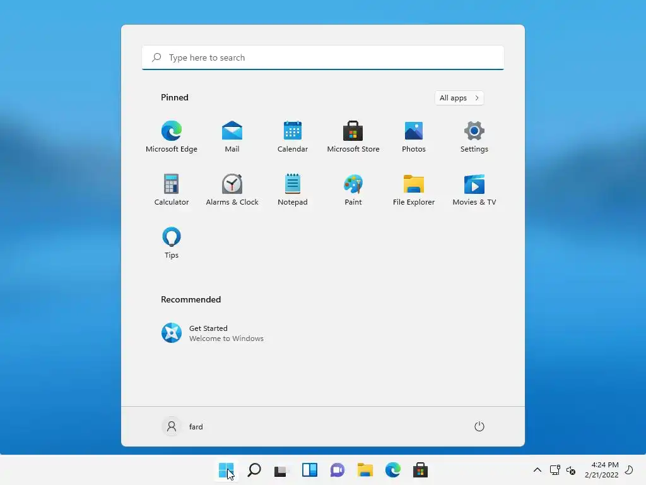Launch the Mail app
The height and width of the screenshot is (485, 646).
[232, 137]
